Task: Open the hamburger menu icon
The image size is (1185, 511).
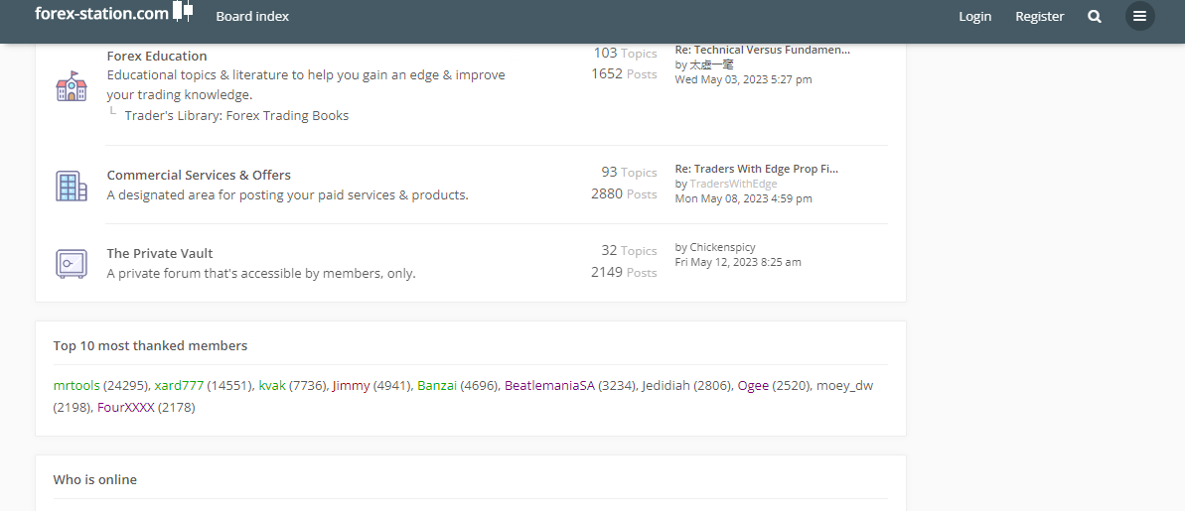Action: click(x=1139, y=16)
